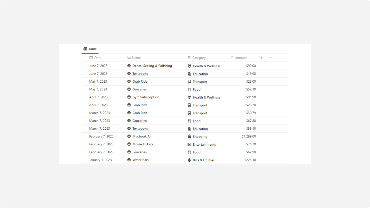Click the Transport car icon next to Grab Ride
This screenshot has width=370, height=208.
tap(189, 81)
